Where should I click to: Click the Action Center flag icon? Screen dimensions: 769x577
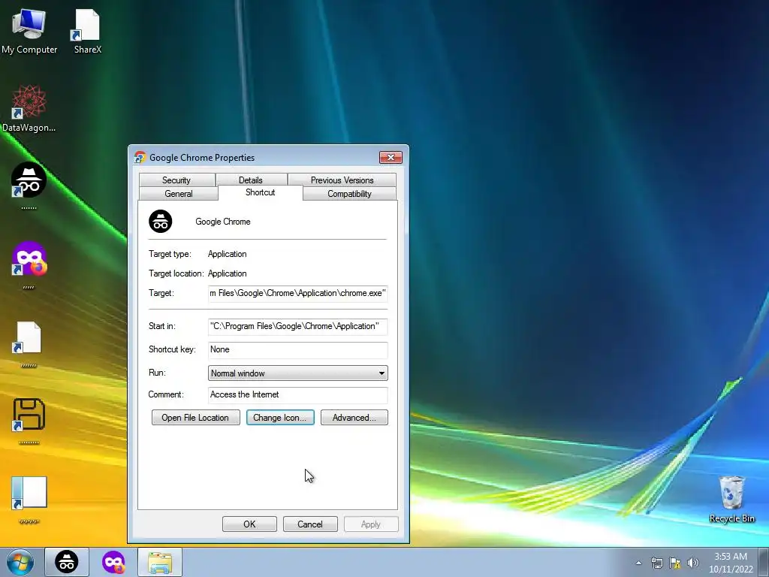coord(675,563)
